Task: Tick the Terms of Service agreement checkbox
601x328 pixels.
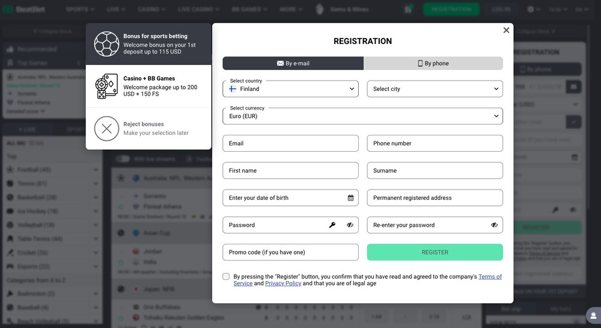Action: 226,277
